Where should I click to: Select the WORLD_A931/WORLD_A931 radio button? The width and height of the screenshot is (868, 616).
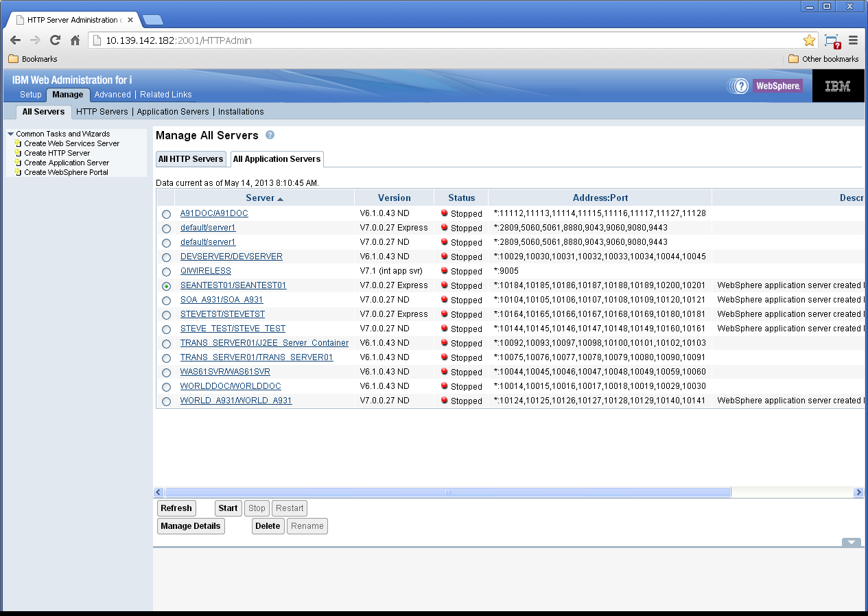pos(166,401)
